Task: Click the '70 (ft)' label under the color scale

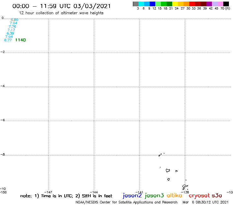Action: pyautogui.click(x=225, y=9)
